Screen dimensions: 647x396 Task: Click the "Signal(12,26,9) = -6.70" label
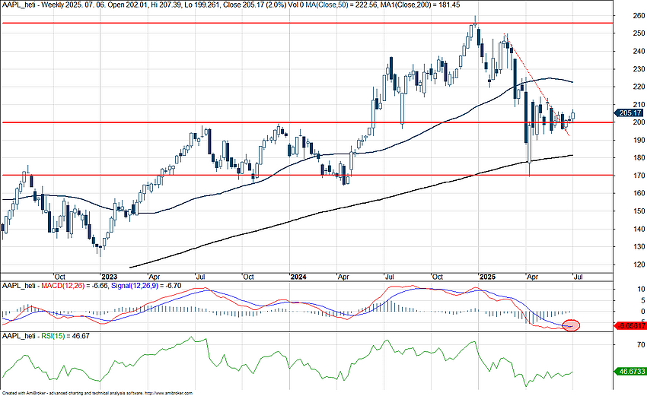[x=146, y=286]
